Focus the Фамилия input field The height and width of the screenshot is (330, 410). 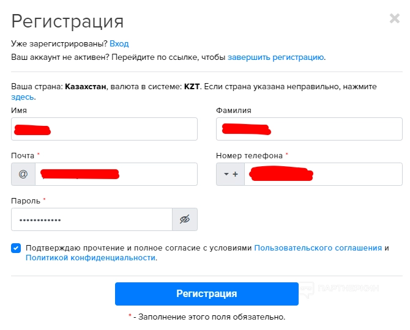click(x=309, y=129)
